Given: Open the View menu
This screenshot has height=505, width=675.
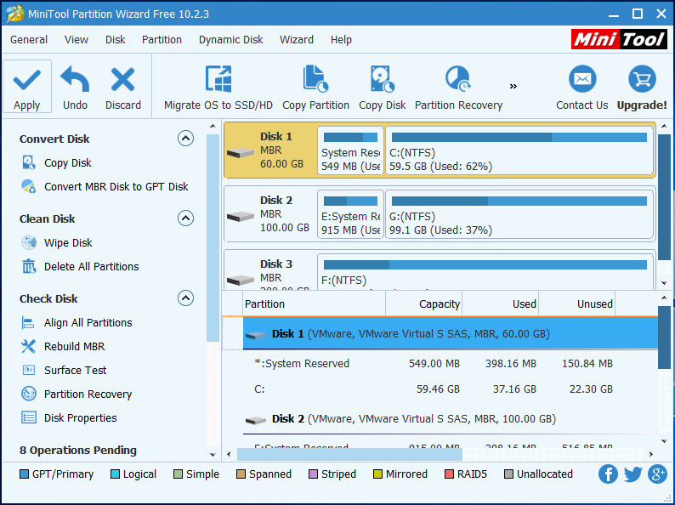Looking at the screenshot, I should pos(77,40).
